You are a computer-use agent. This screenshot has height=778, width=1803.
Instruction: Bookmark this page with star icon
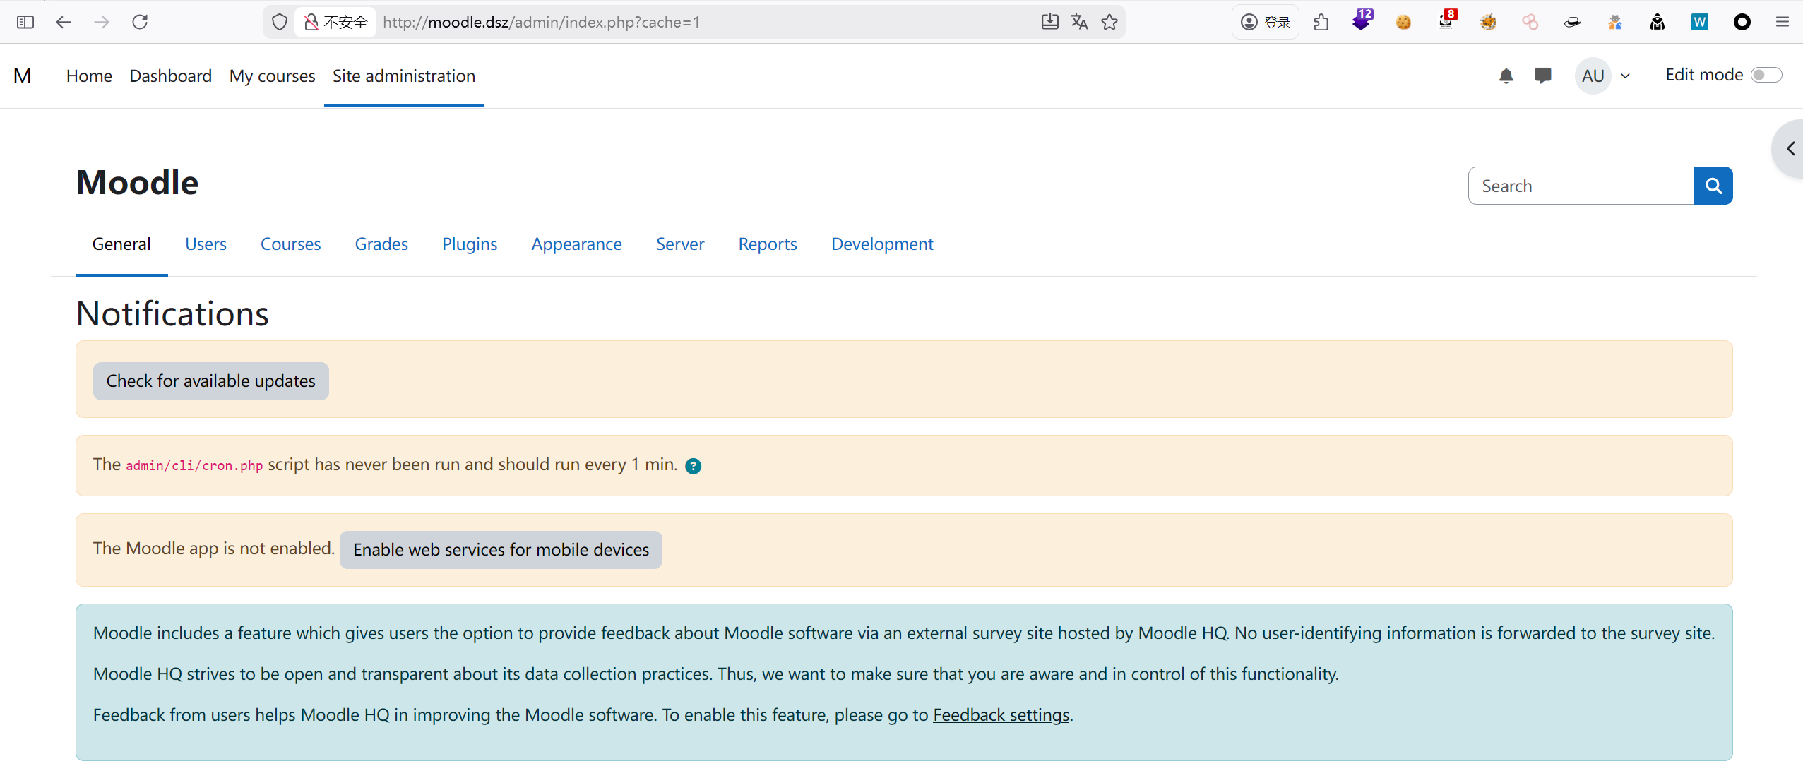click(1109, 22)
